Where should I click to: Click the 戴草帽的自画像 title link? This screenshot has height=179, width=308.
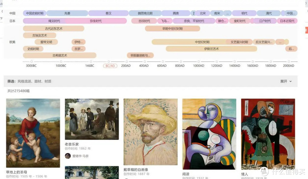click(136, 170)
